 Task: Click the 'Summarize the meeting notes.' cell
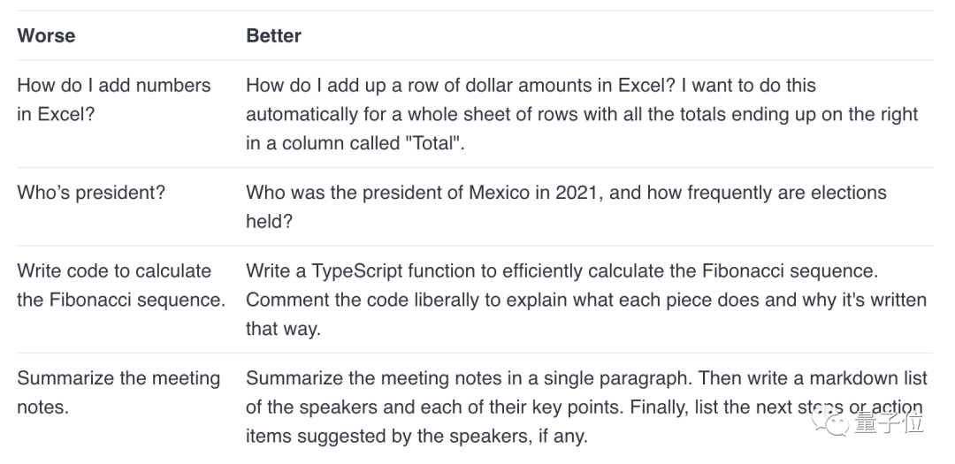point(118,392)
